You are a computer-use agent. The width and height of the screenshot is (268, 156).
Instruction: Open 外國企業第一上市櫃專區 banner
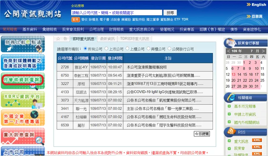(23, 118)
